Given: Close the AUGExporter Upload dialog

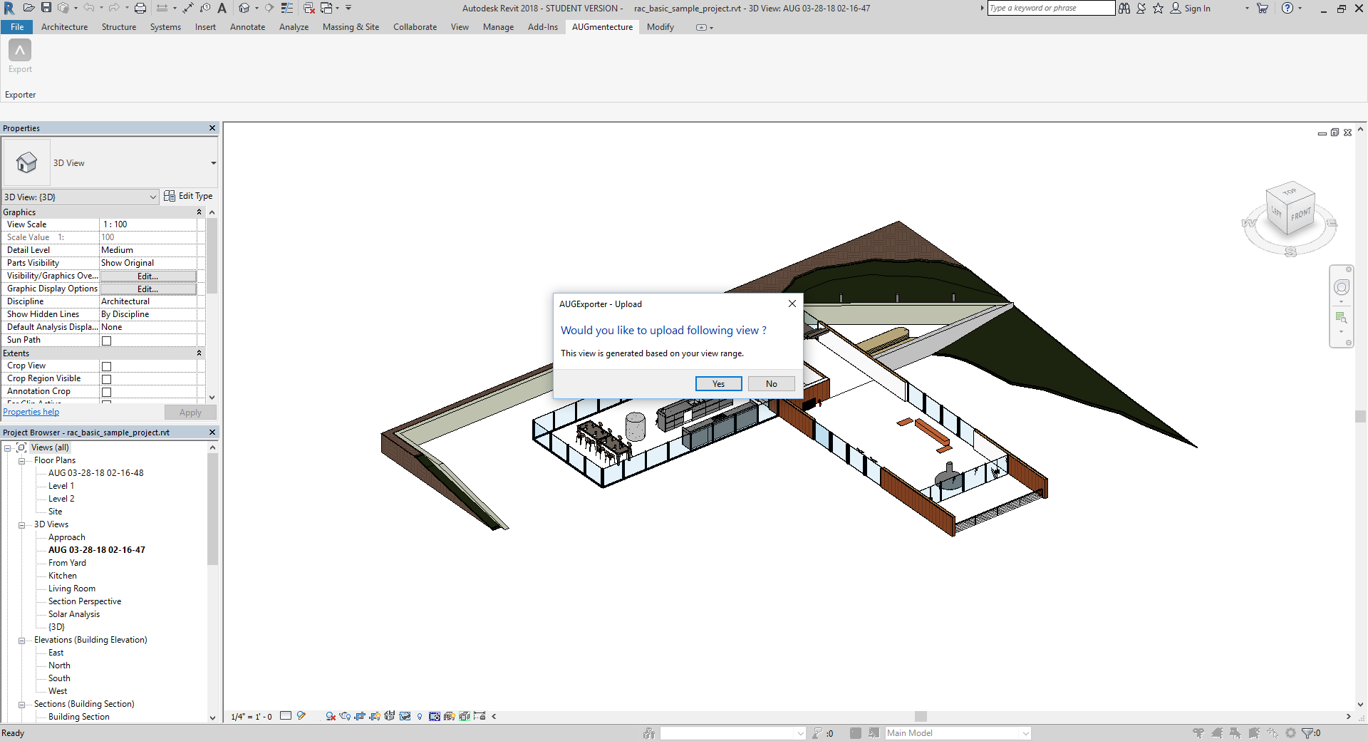Looking at the screenshot, I should tap(792, 304).
